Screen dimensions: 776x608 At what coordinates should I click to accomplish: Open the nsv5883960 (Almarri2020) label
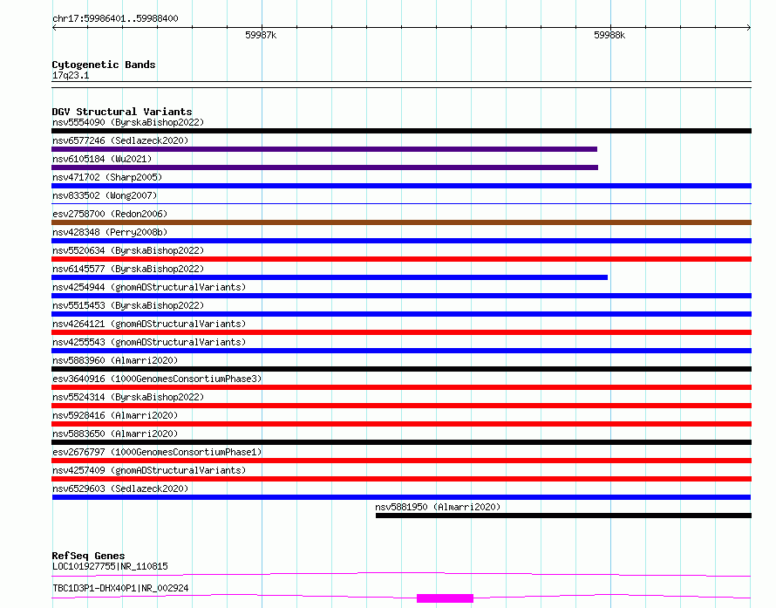pos(115,360)
